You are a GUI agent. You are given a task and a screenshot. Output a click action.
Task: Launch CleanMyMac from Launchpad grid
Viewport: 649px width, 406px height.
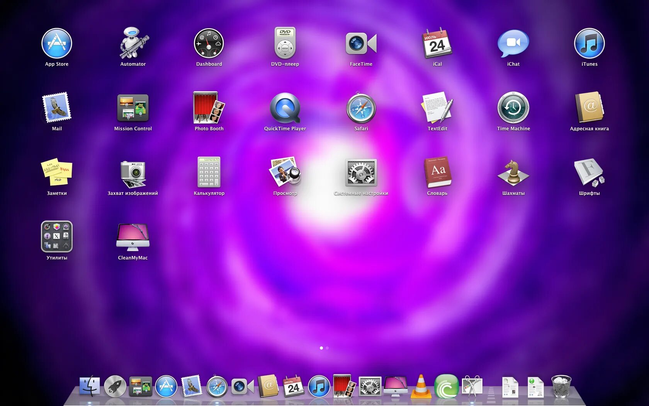pos(133,237)
